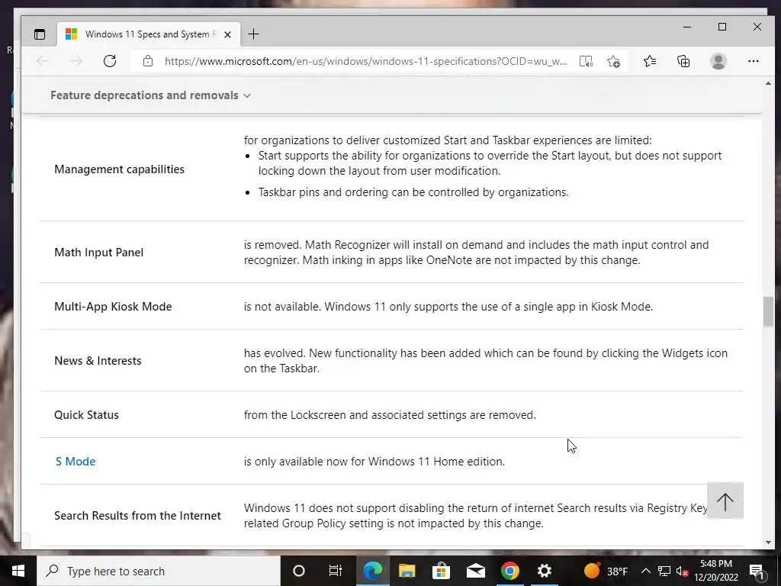This screenshot has height=586, width=781.
Task: Open the Mail taskbar icon
Action: coord(476,571)
